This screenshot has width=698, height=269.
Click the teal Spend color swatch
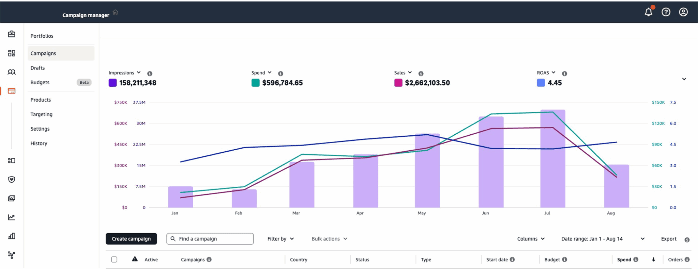(255, 83)
